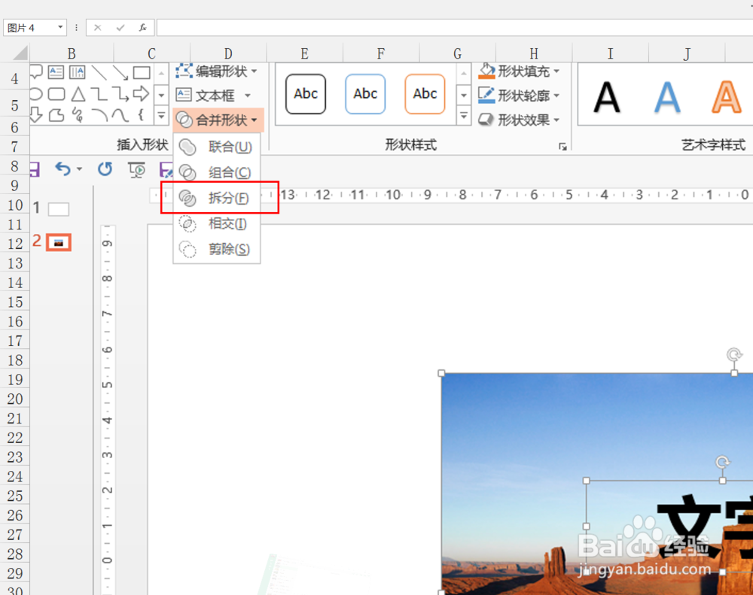The height and width of the screenshot is (595, 753).
Task: Choose the left brace shape
Action: tap(141, 114)
